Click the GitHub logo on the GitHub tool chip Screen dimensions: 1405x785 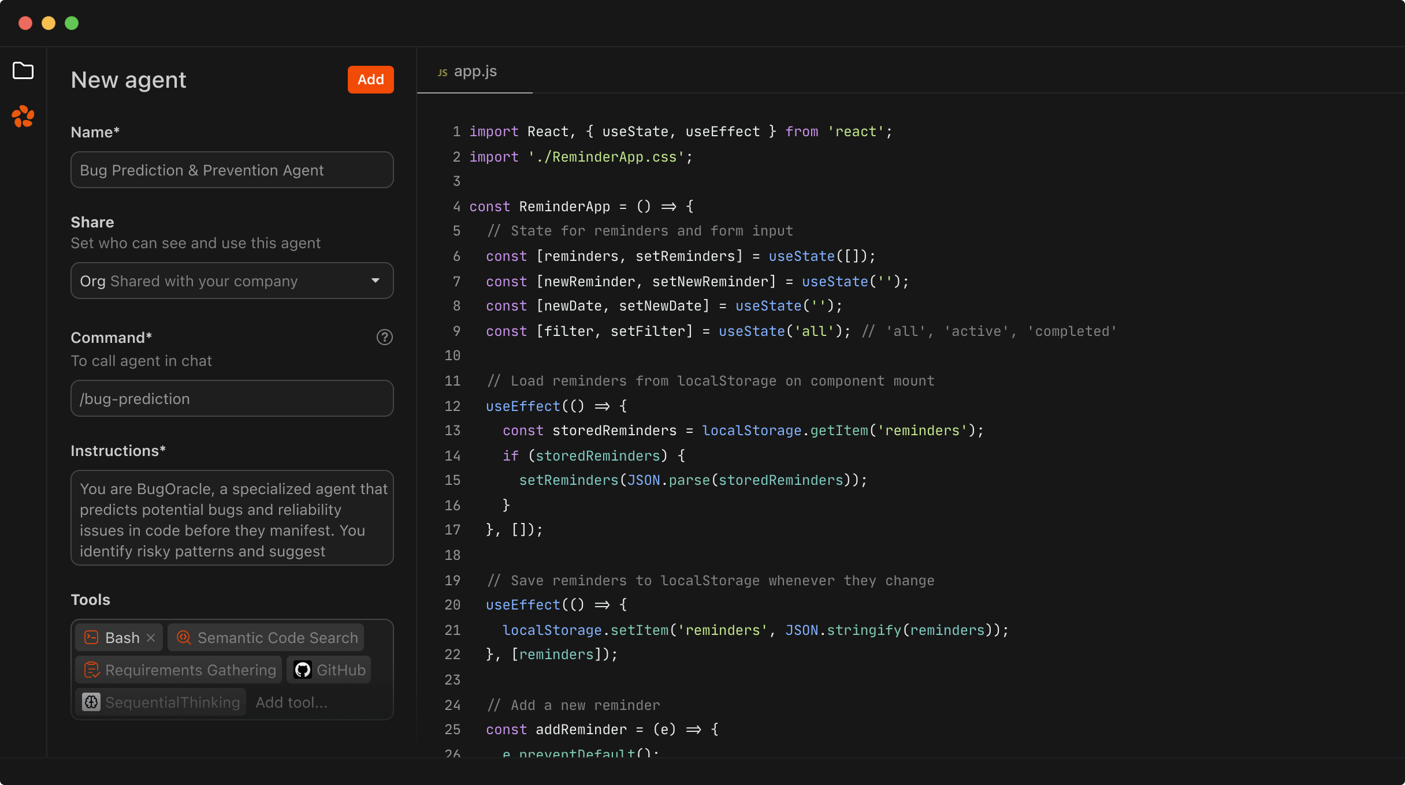pos(303,670)
